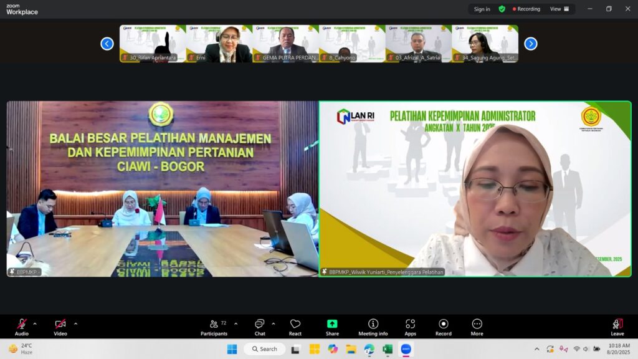
Task: Open the Windows Start menu
Action: point(232,349)
